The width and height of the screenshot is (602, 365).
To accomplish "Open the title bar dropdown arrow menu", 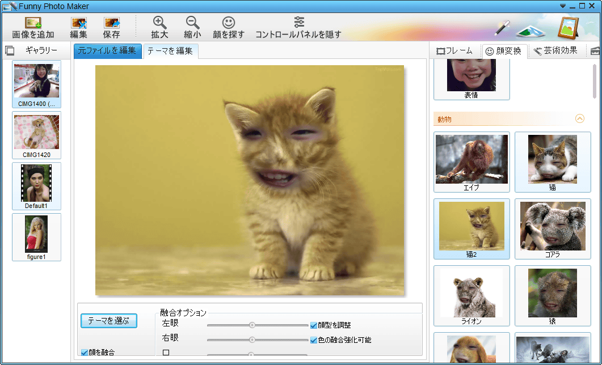I will 562,6.
